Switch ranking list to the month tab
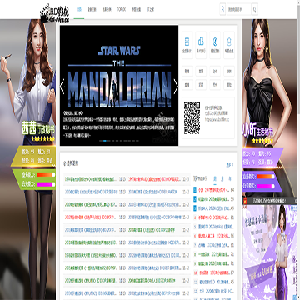 tap(222, 178)
